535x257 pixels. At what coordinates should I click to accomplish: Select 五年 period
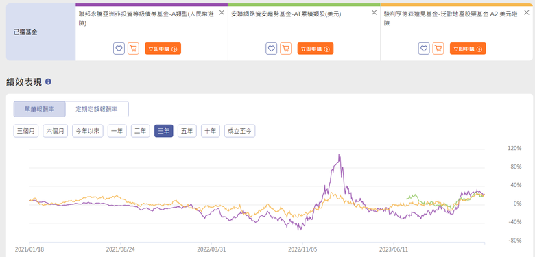pyautogui.click(x=187, y=131)
